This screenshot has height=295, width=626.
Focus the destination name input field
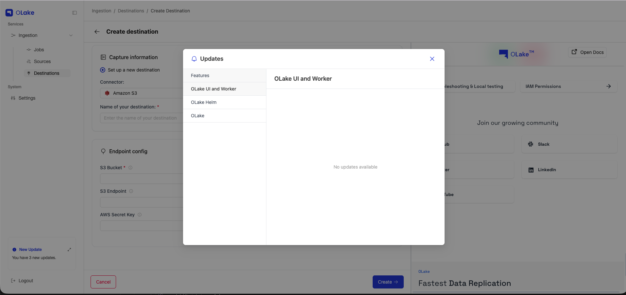tap(142, 118)
